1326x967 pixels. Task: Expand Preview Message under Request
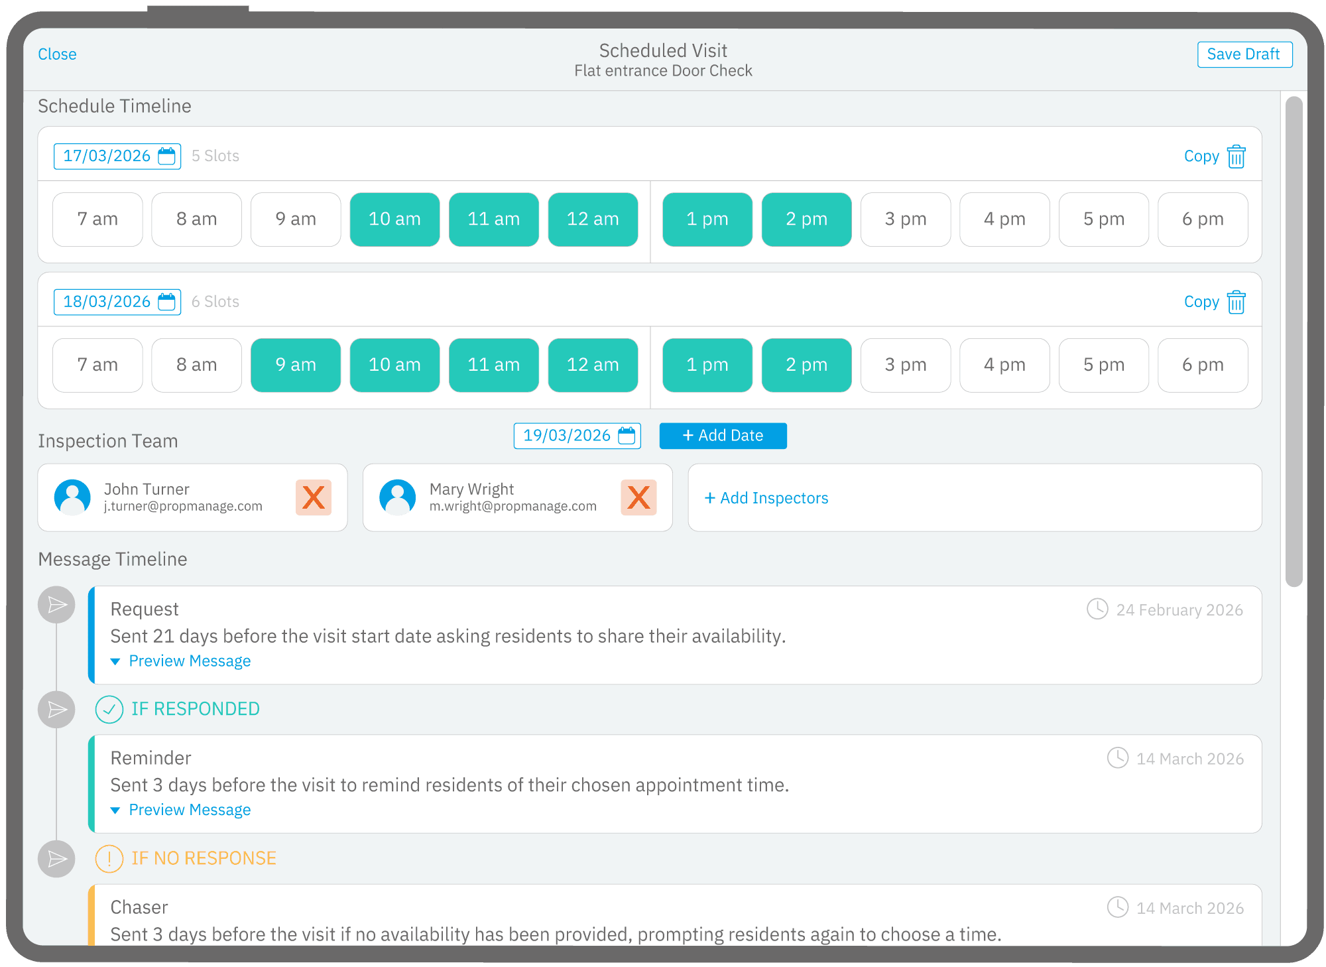click(189, 661)
